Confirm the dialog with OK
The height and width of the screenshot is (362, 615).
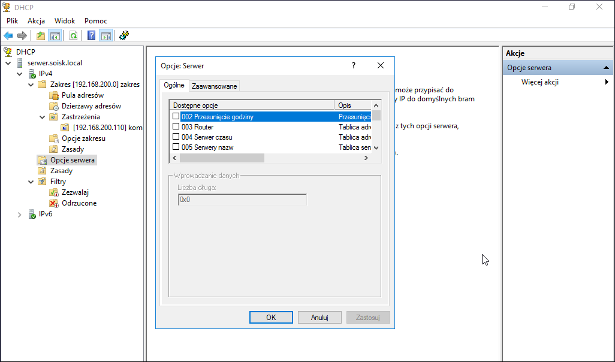(271, 317)
